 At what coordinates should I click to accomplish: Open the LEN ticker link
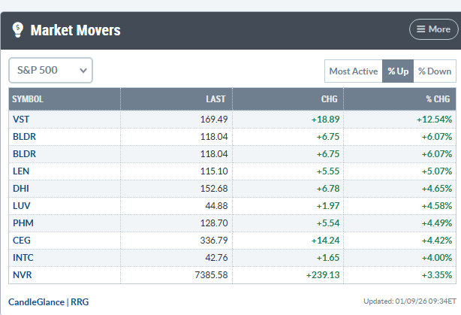(20, 171)
